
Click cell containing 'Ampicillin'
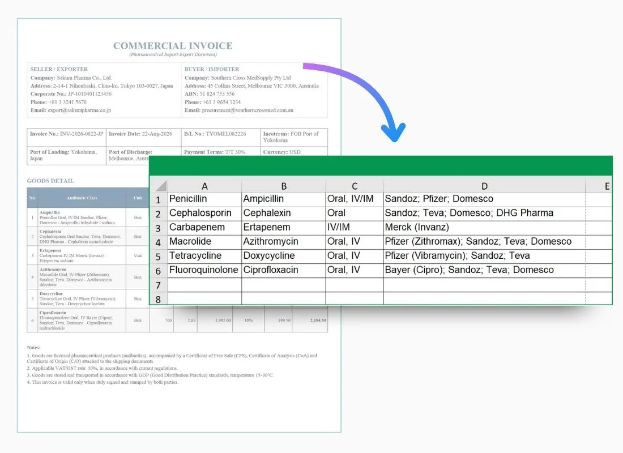[284, 199]
